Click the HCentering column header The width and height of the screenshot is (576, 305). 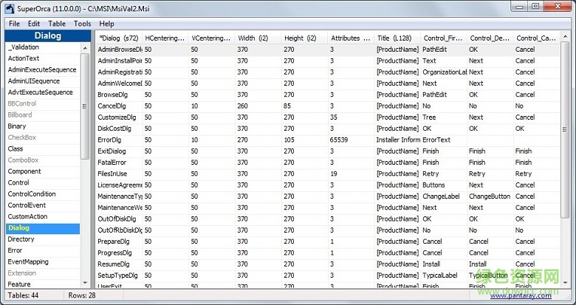click(x=165, y=38)
